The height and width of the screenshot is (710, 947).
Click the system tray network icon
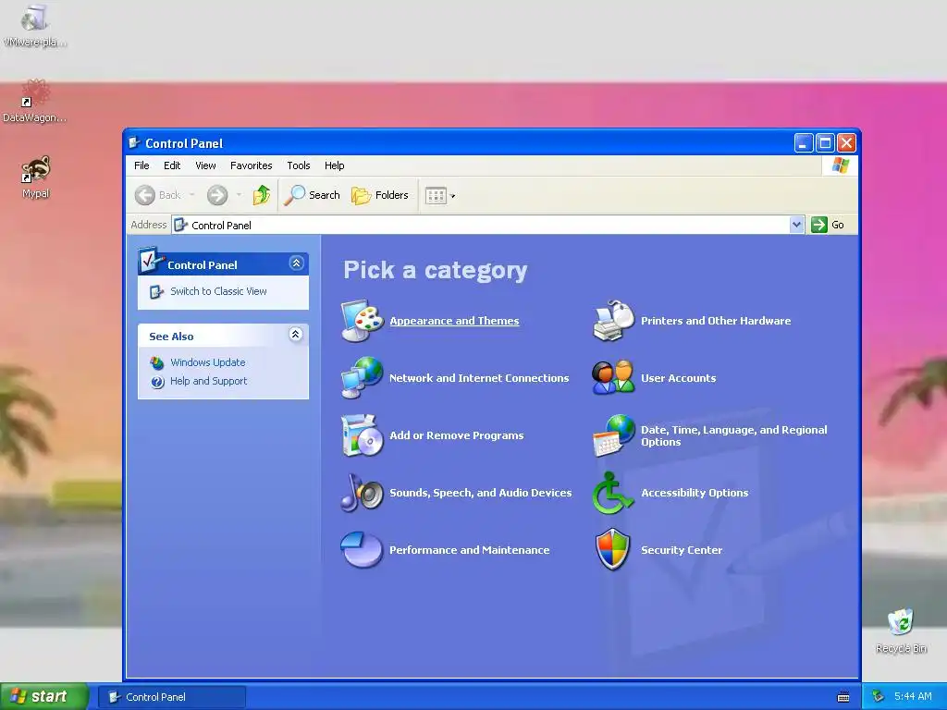pyautogui.click(x=878, y=696)
